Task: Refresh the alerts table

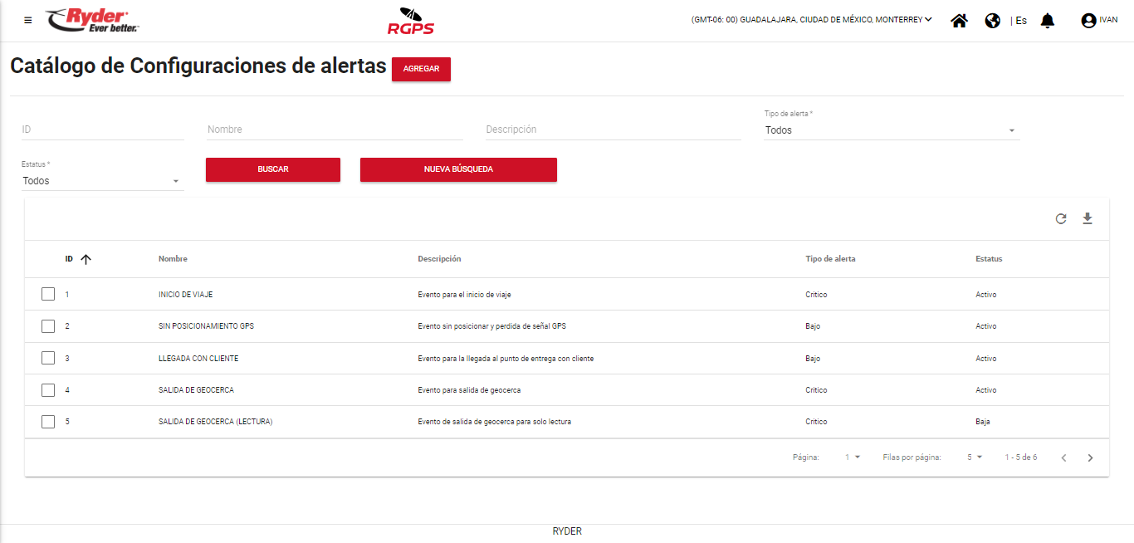Action: click(x=1061, y=219)
